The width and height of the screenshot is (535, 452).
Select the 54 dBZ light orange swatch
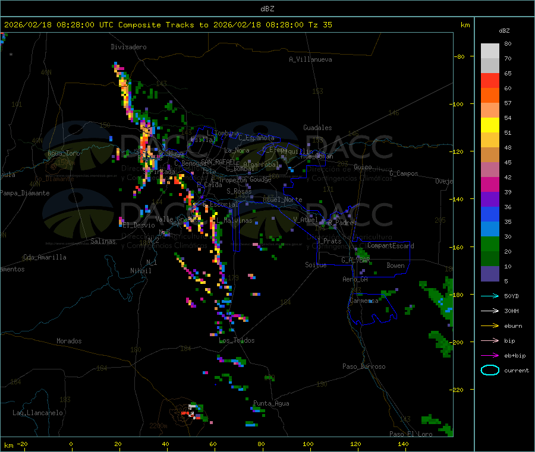[490, 110]
